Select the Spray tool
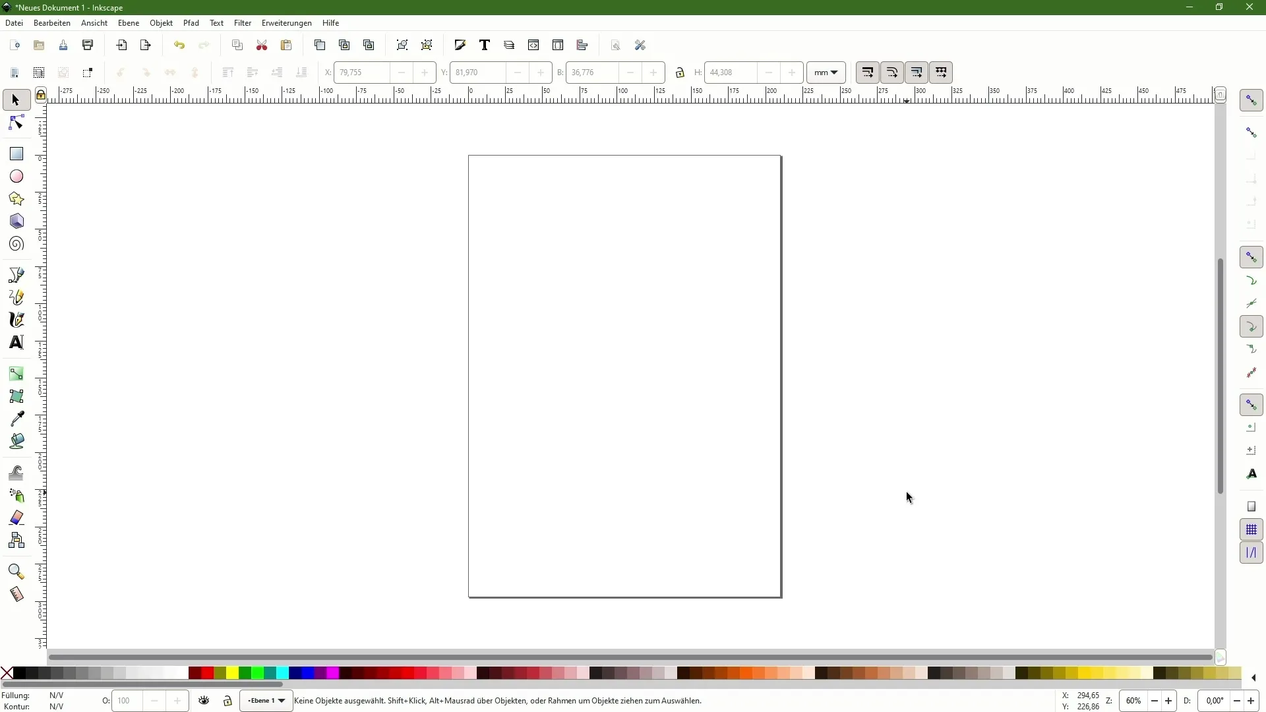The height and width of the screenshot is (712, 1266). click(x=16, y=495)
